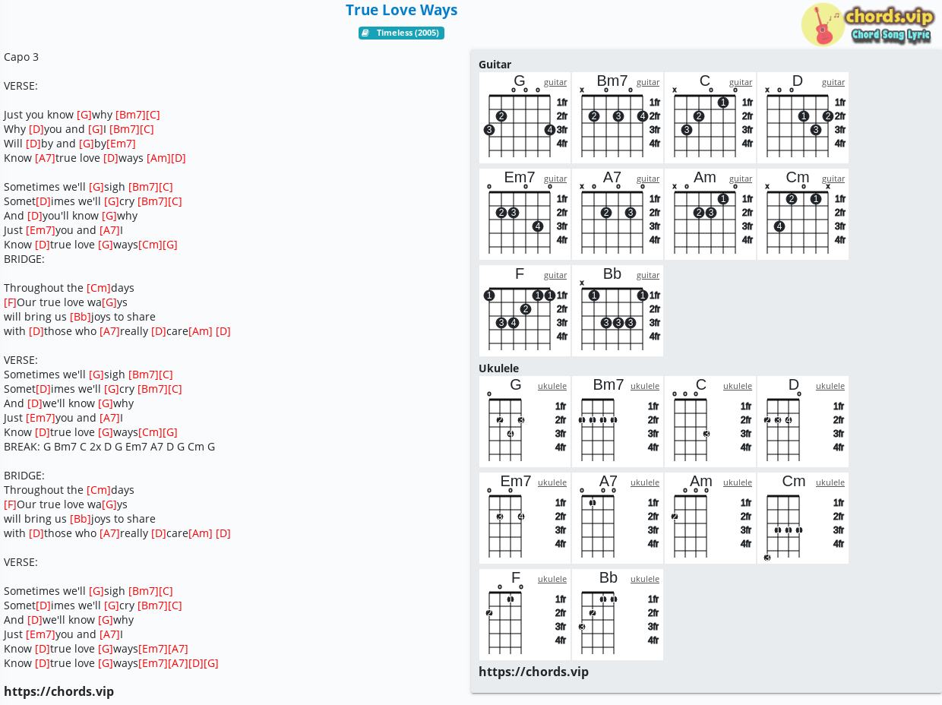Click the 'Just you know [G]why' lyric line
Image resolution: width=942 pixels, height=705 pixels.
82,115
